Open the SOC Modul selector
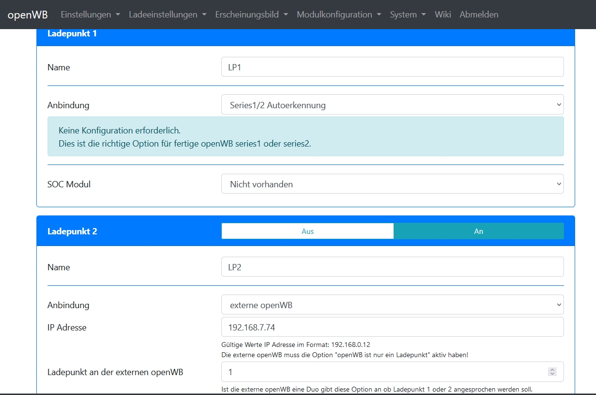596x395 pixels. 392,184
